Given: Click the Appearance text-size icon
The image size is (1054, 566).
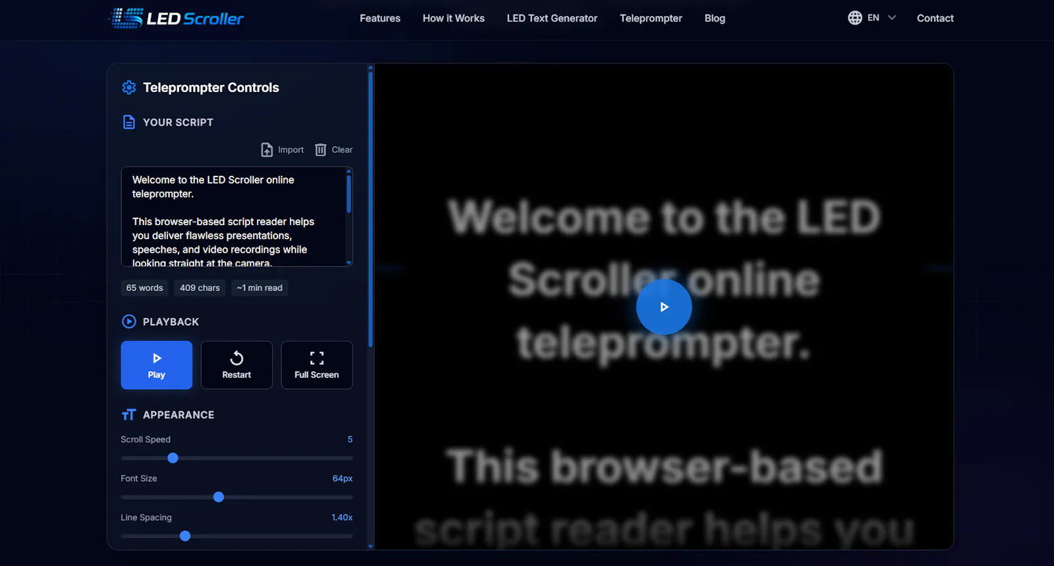Looking at the screenshot, I should coord(129,415).
